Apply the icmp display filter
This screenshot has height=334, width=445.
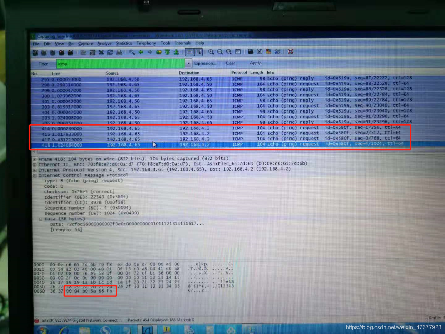pyautogui.click(x=255, y=63)
